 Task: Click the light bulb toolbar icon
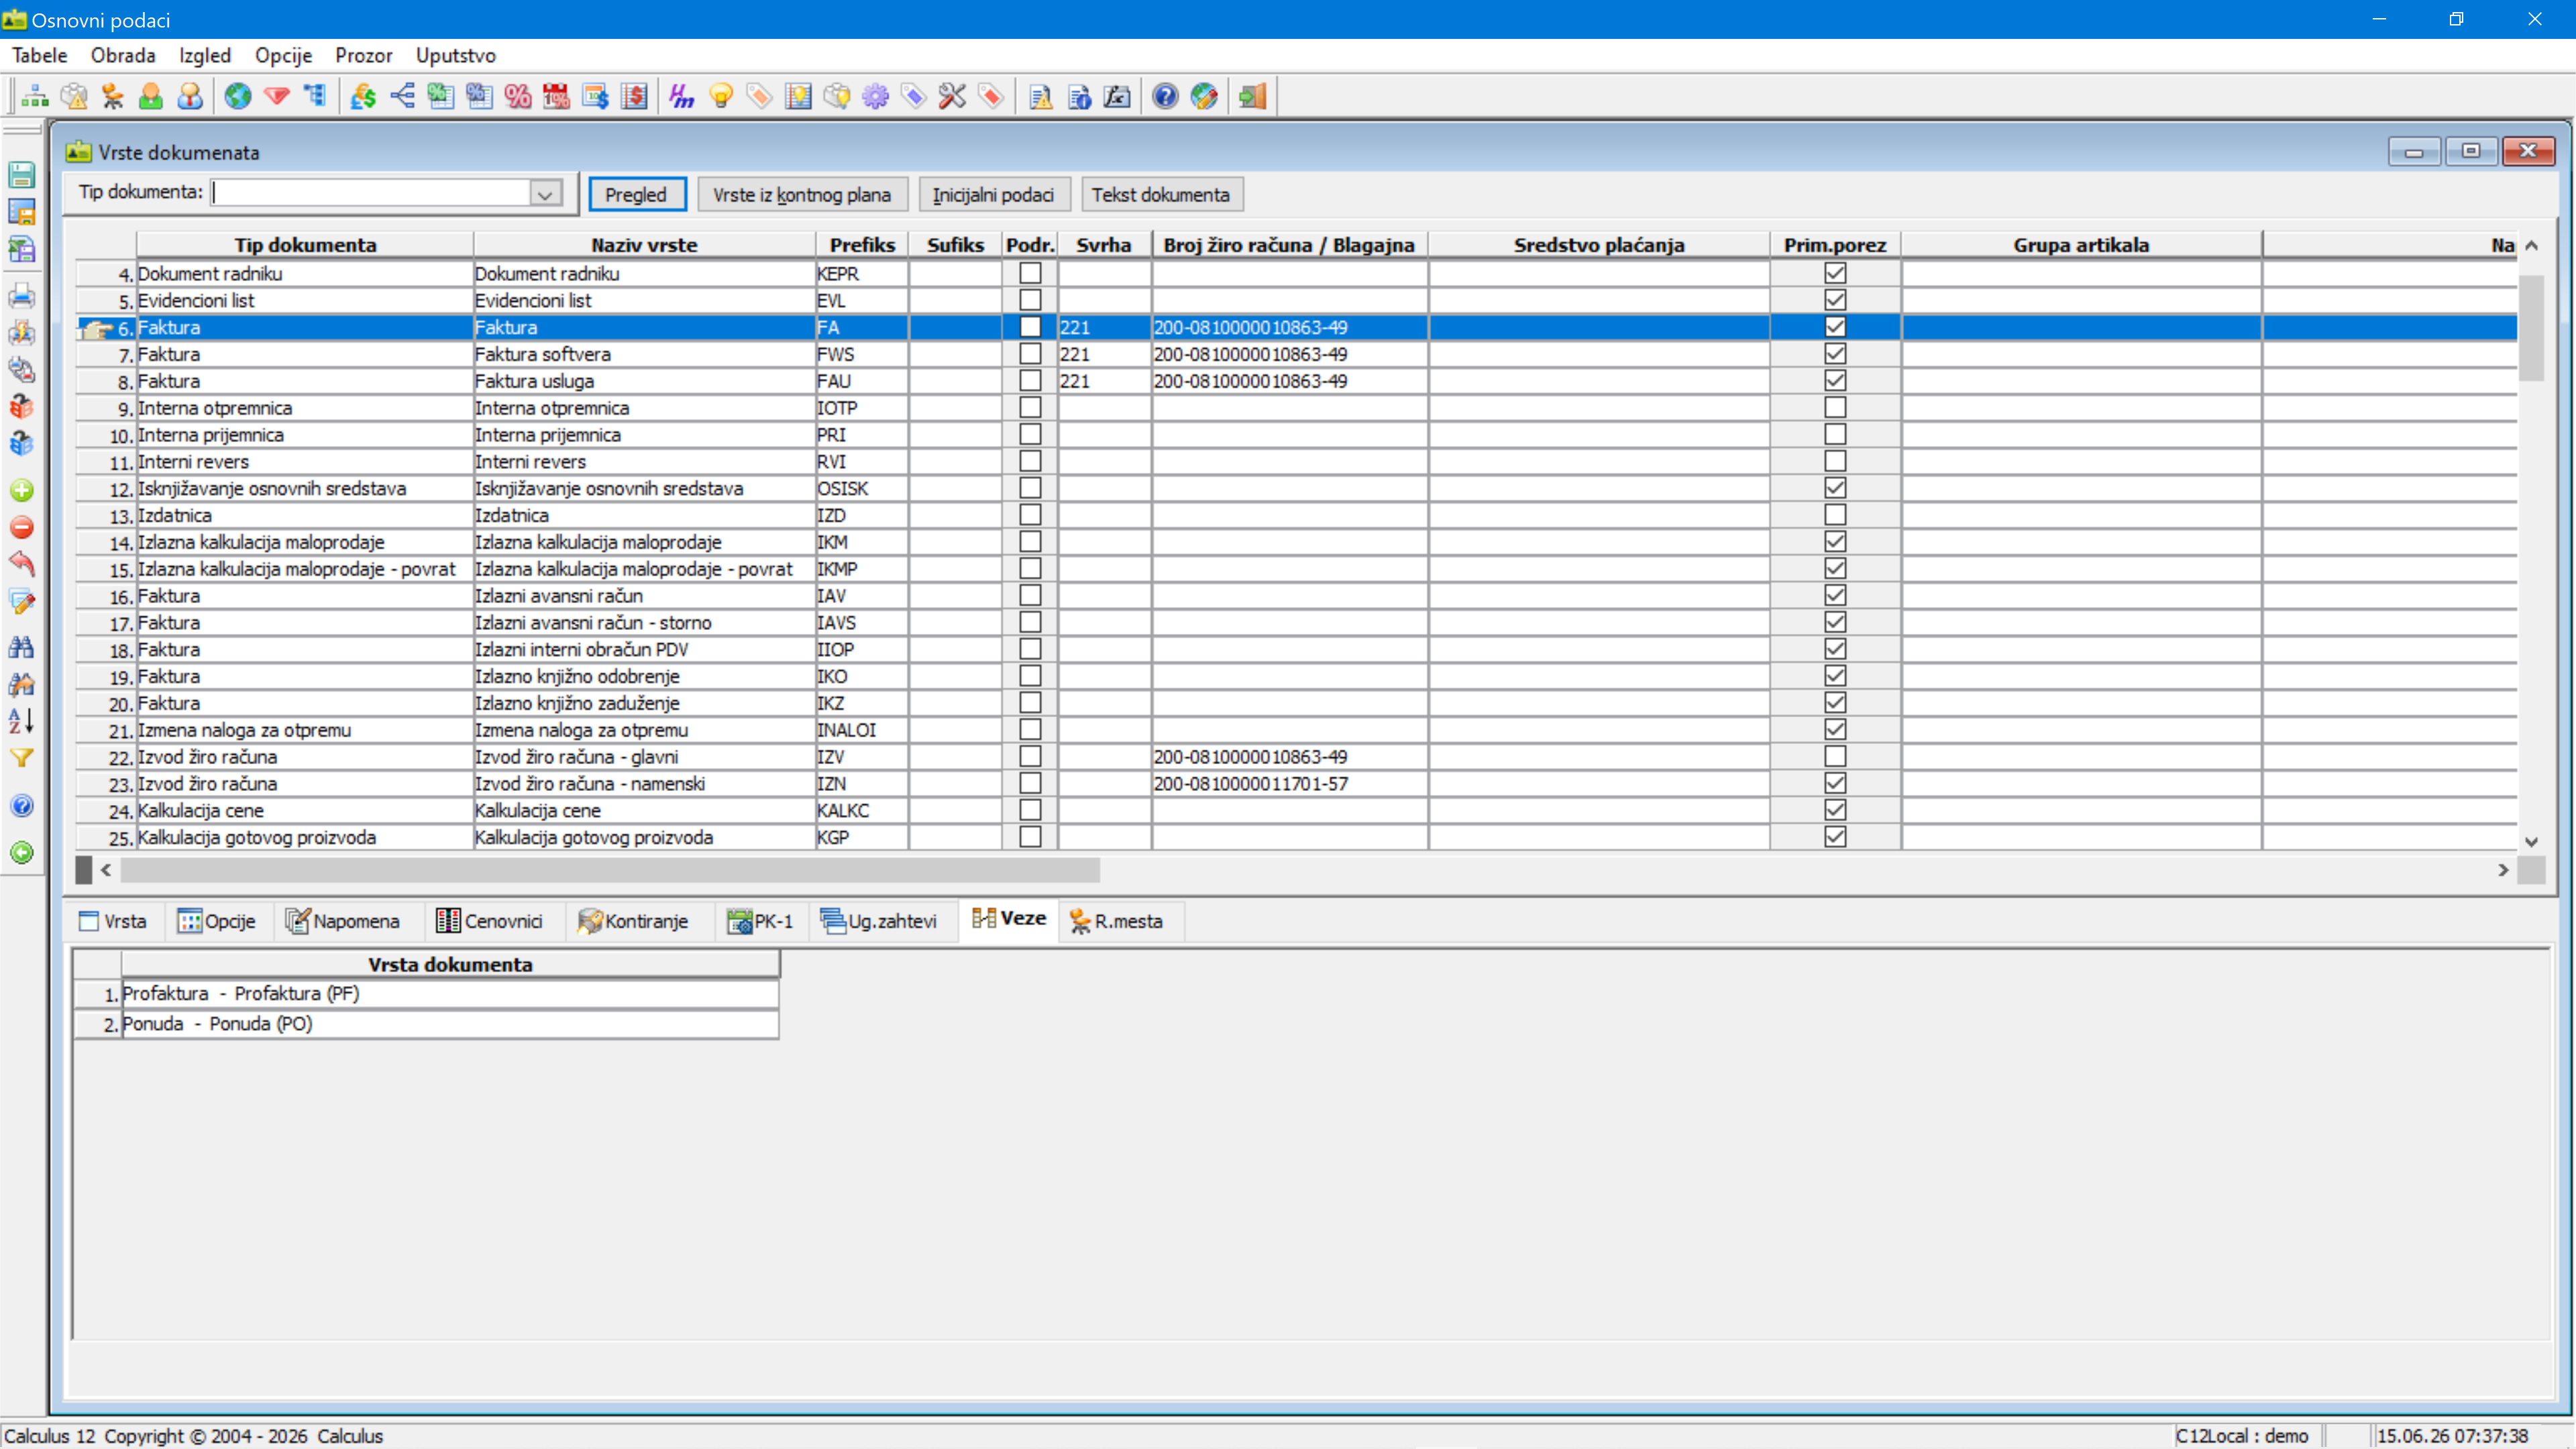pyautogui.click(x=721, y=96)
